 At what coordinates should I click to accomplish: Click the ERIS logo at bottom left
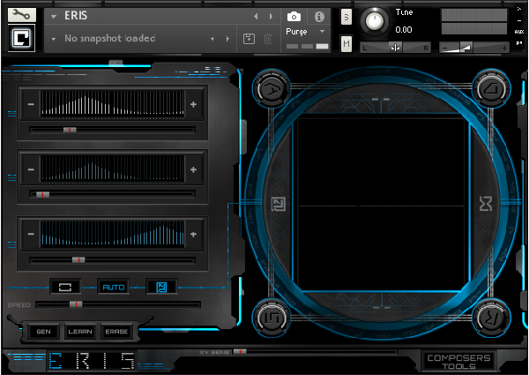click(x=92, y=361)
